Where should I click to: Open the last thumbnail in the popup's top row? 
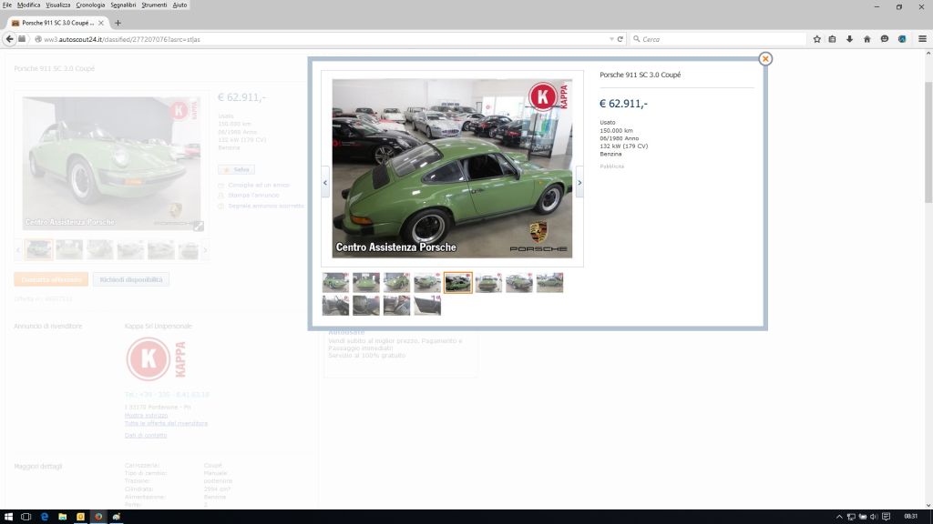pyautogui.click(x=549, y=283)
